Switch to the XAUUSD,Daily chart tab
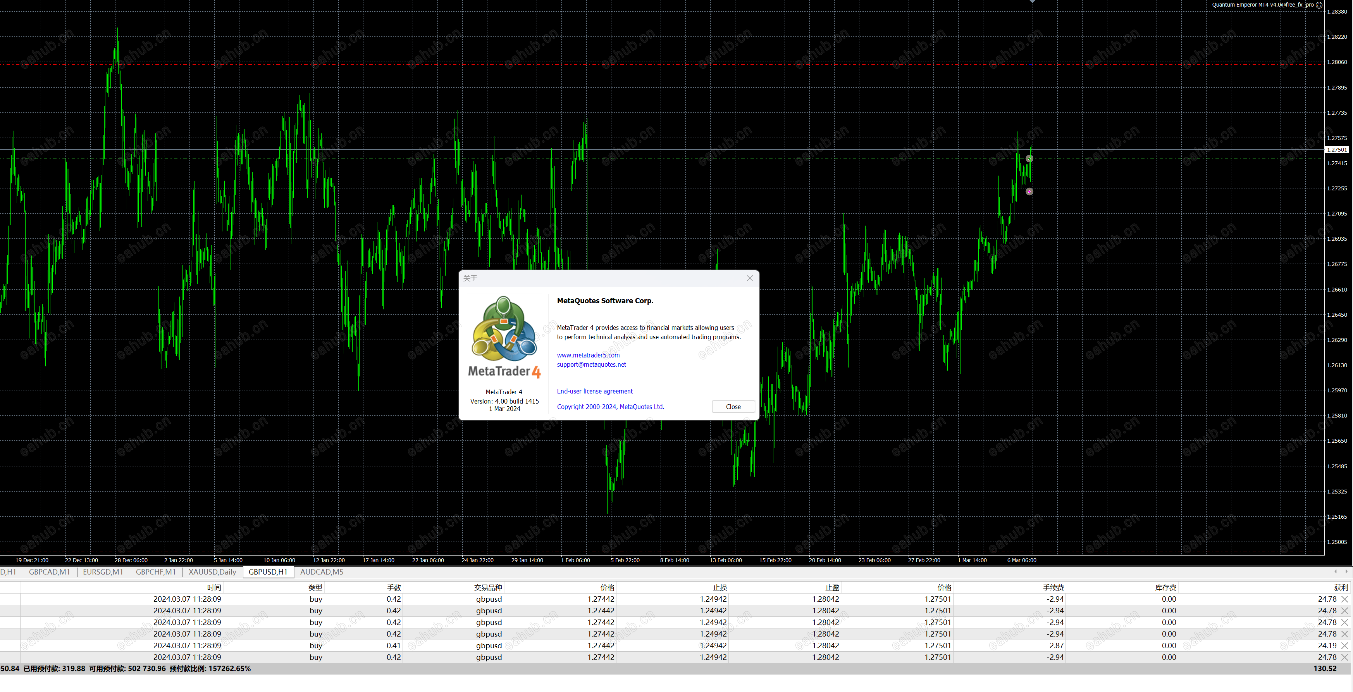The height and width of the screenshot is (692, 1353). click(x=212, y=572)
